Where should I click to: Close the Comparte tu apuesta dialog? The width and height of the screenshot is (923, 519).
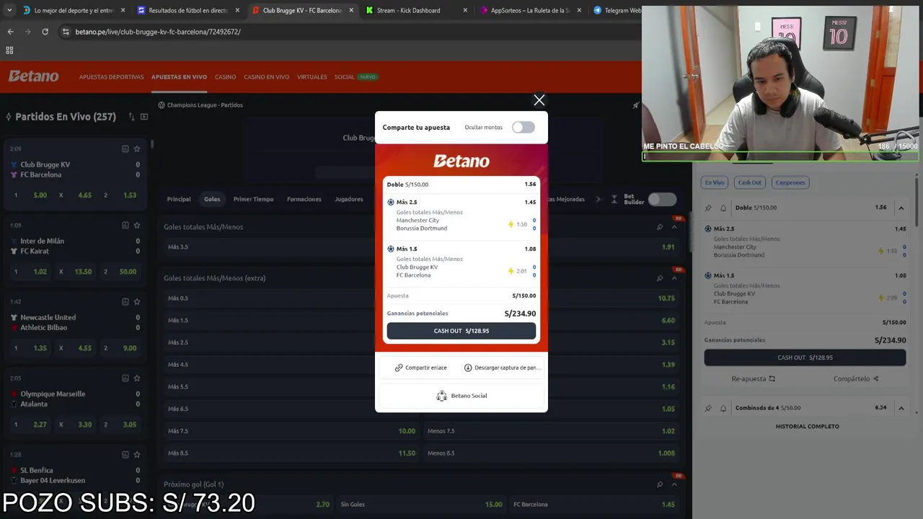[539, 100]
